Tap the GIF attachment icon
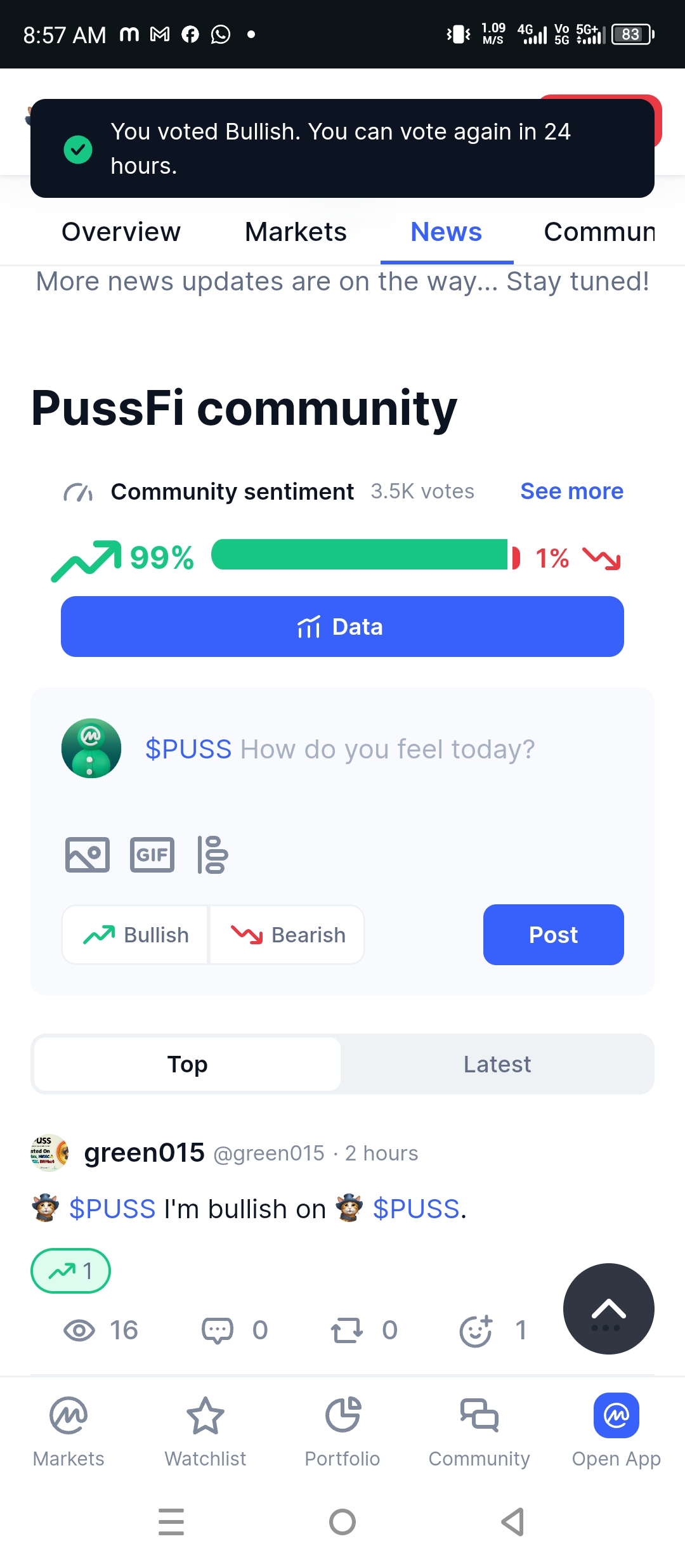Image resolution: width=685 pixels, height=1560 pixels. [x=152, y=855]
